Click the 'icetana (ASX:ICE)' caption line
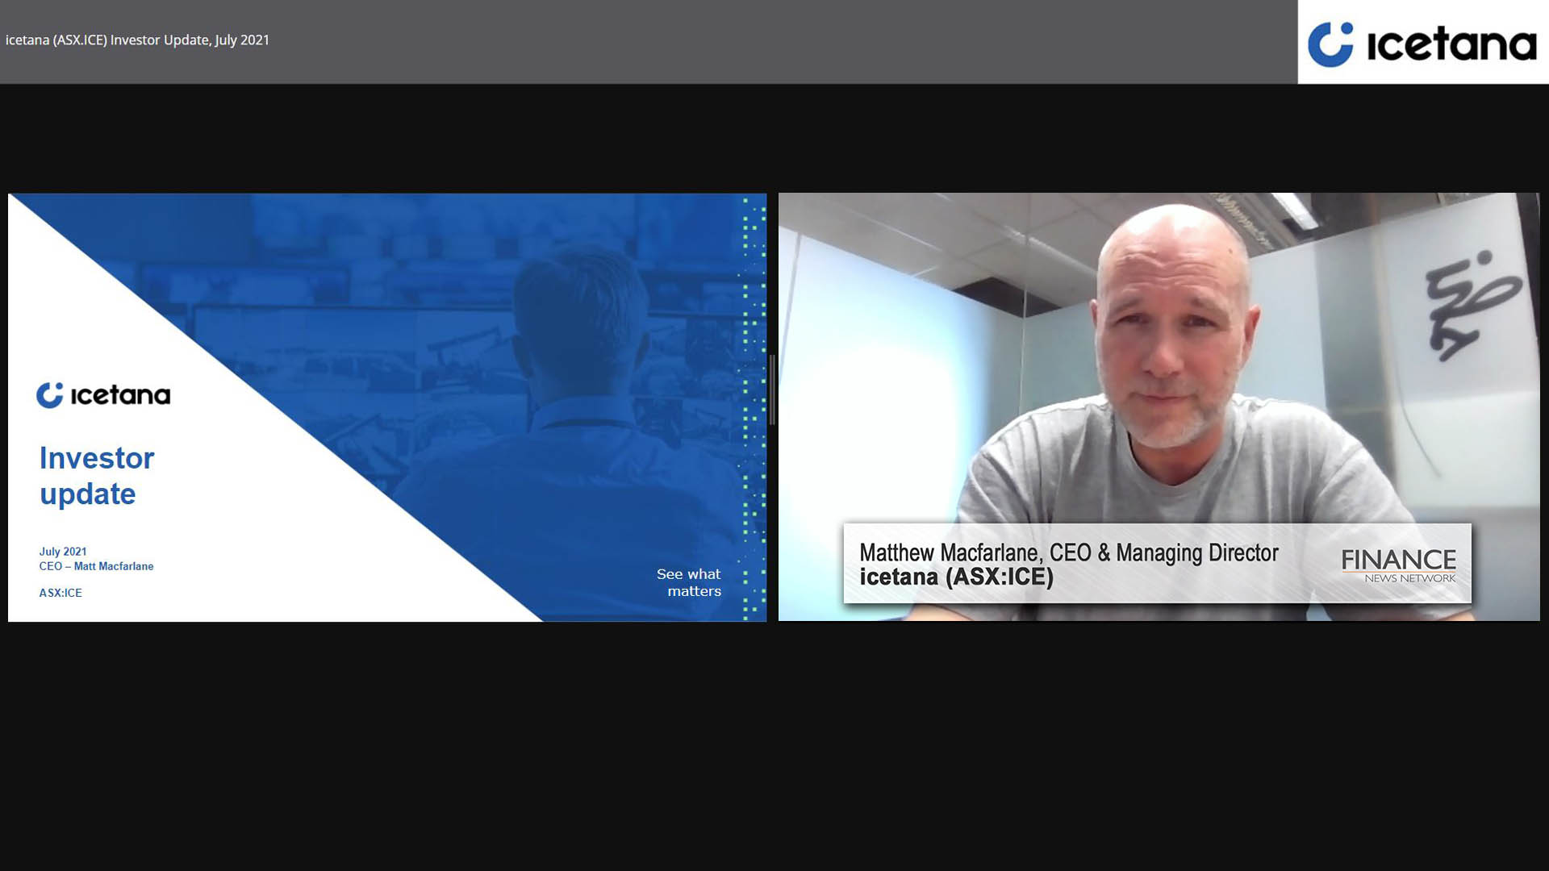The height and width of the screenshot is (871, 1549). (956, 577)
